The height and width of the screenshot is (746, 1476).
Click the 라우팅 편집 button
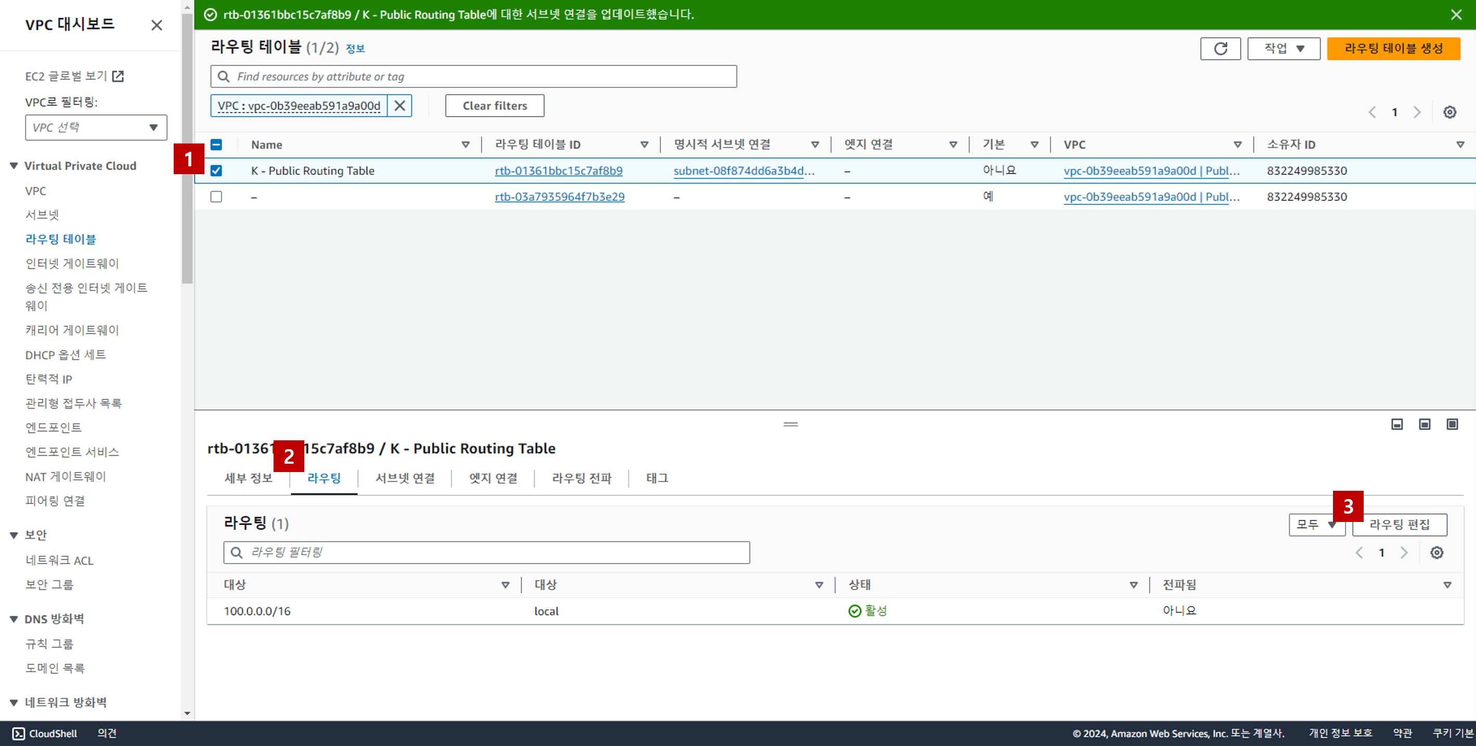(1399, 525)
